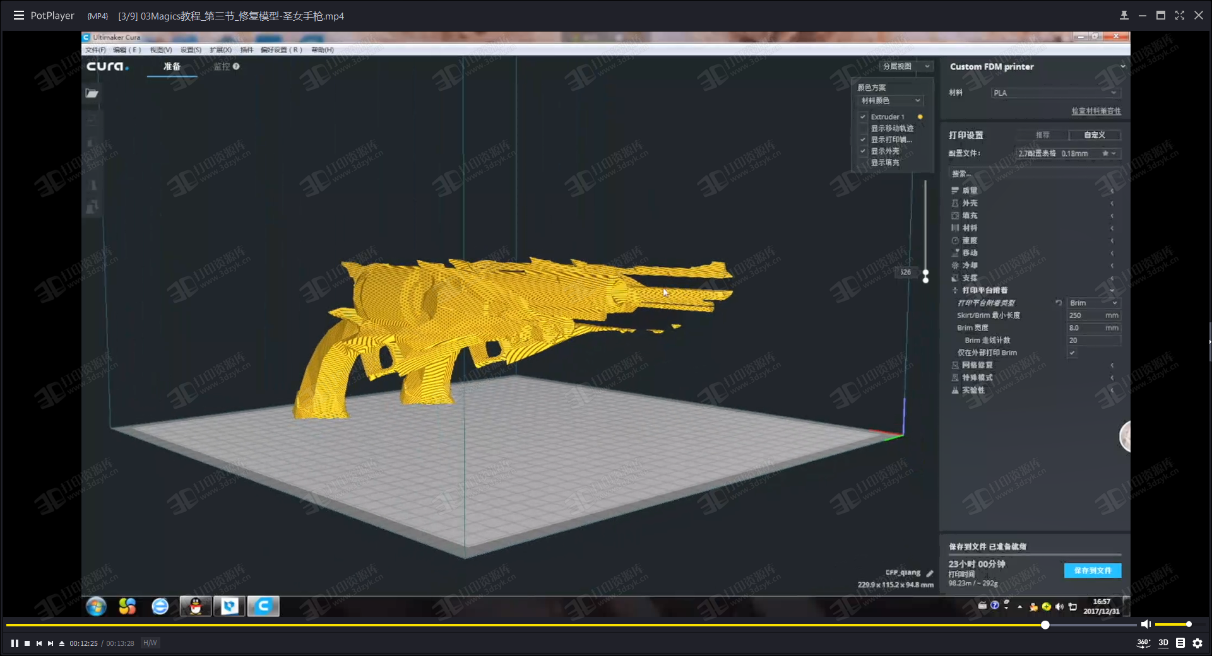Open the 编辑(E) menu in Cura
This screenshot has height=656, width=1212.
[x=127, y=50]
